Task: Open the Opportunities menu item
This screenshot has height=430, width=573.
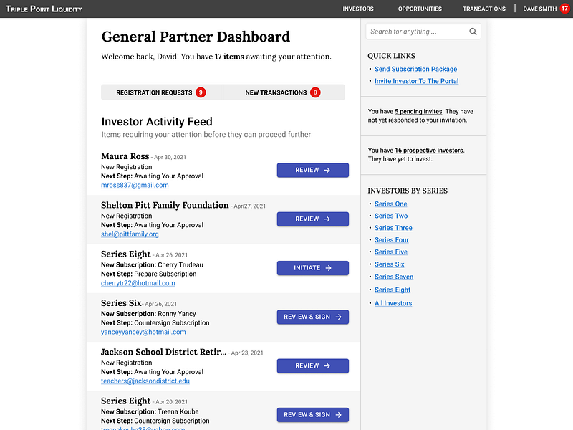Action: (420, 9)
